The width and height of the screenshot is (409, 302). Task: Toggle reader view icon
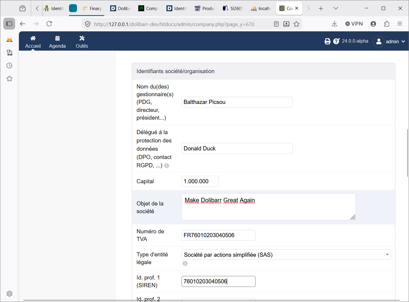coord(276,24)
